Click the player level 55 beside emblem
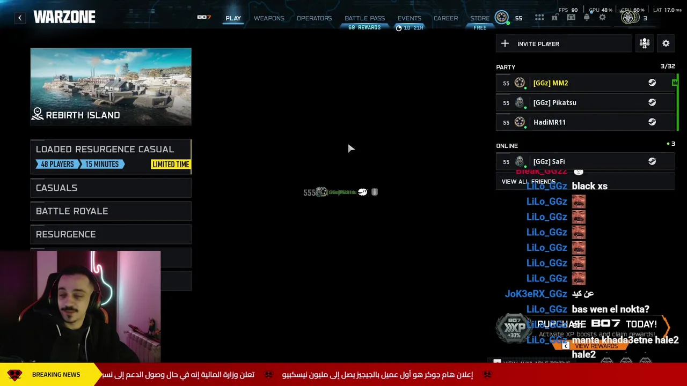The image size is (687, 386). pos(518,18)
